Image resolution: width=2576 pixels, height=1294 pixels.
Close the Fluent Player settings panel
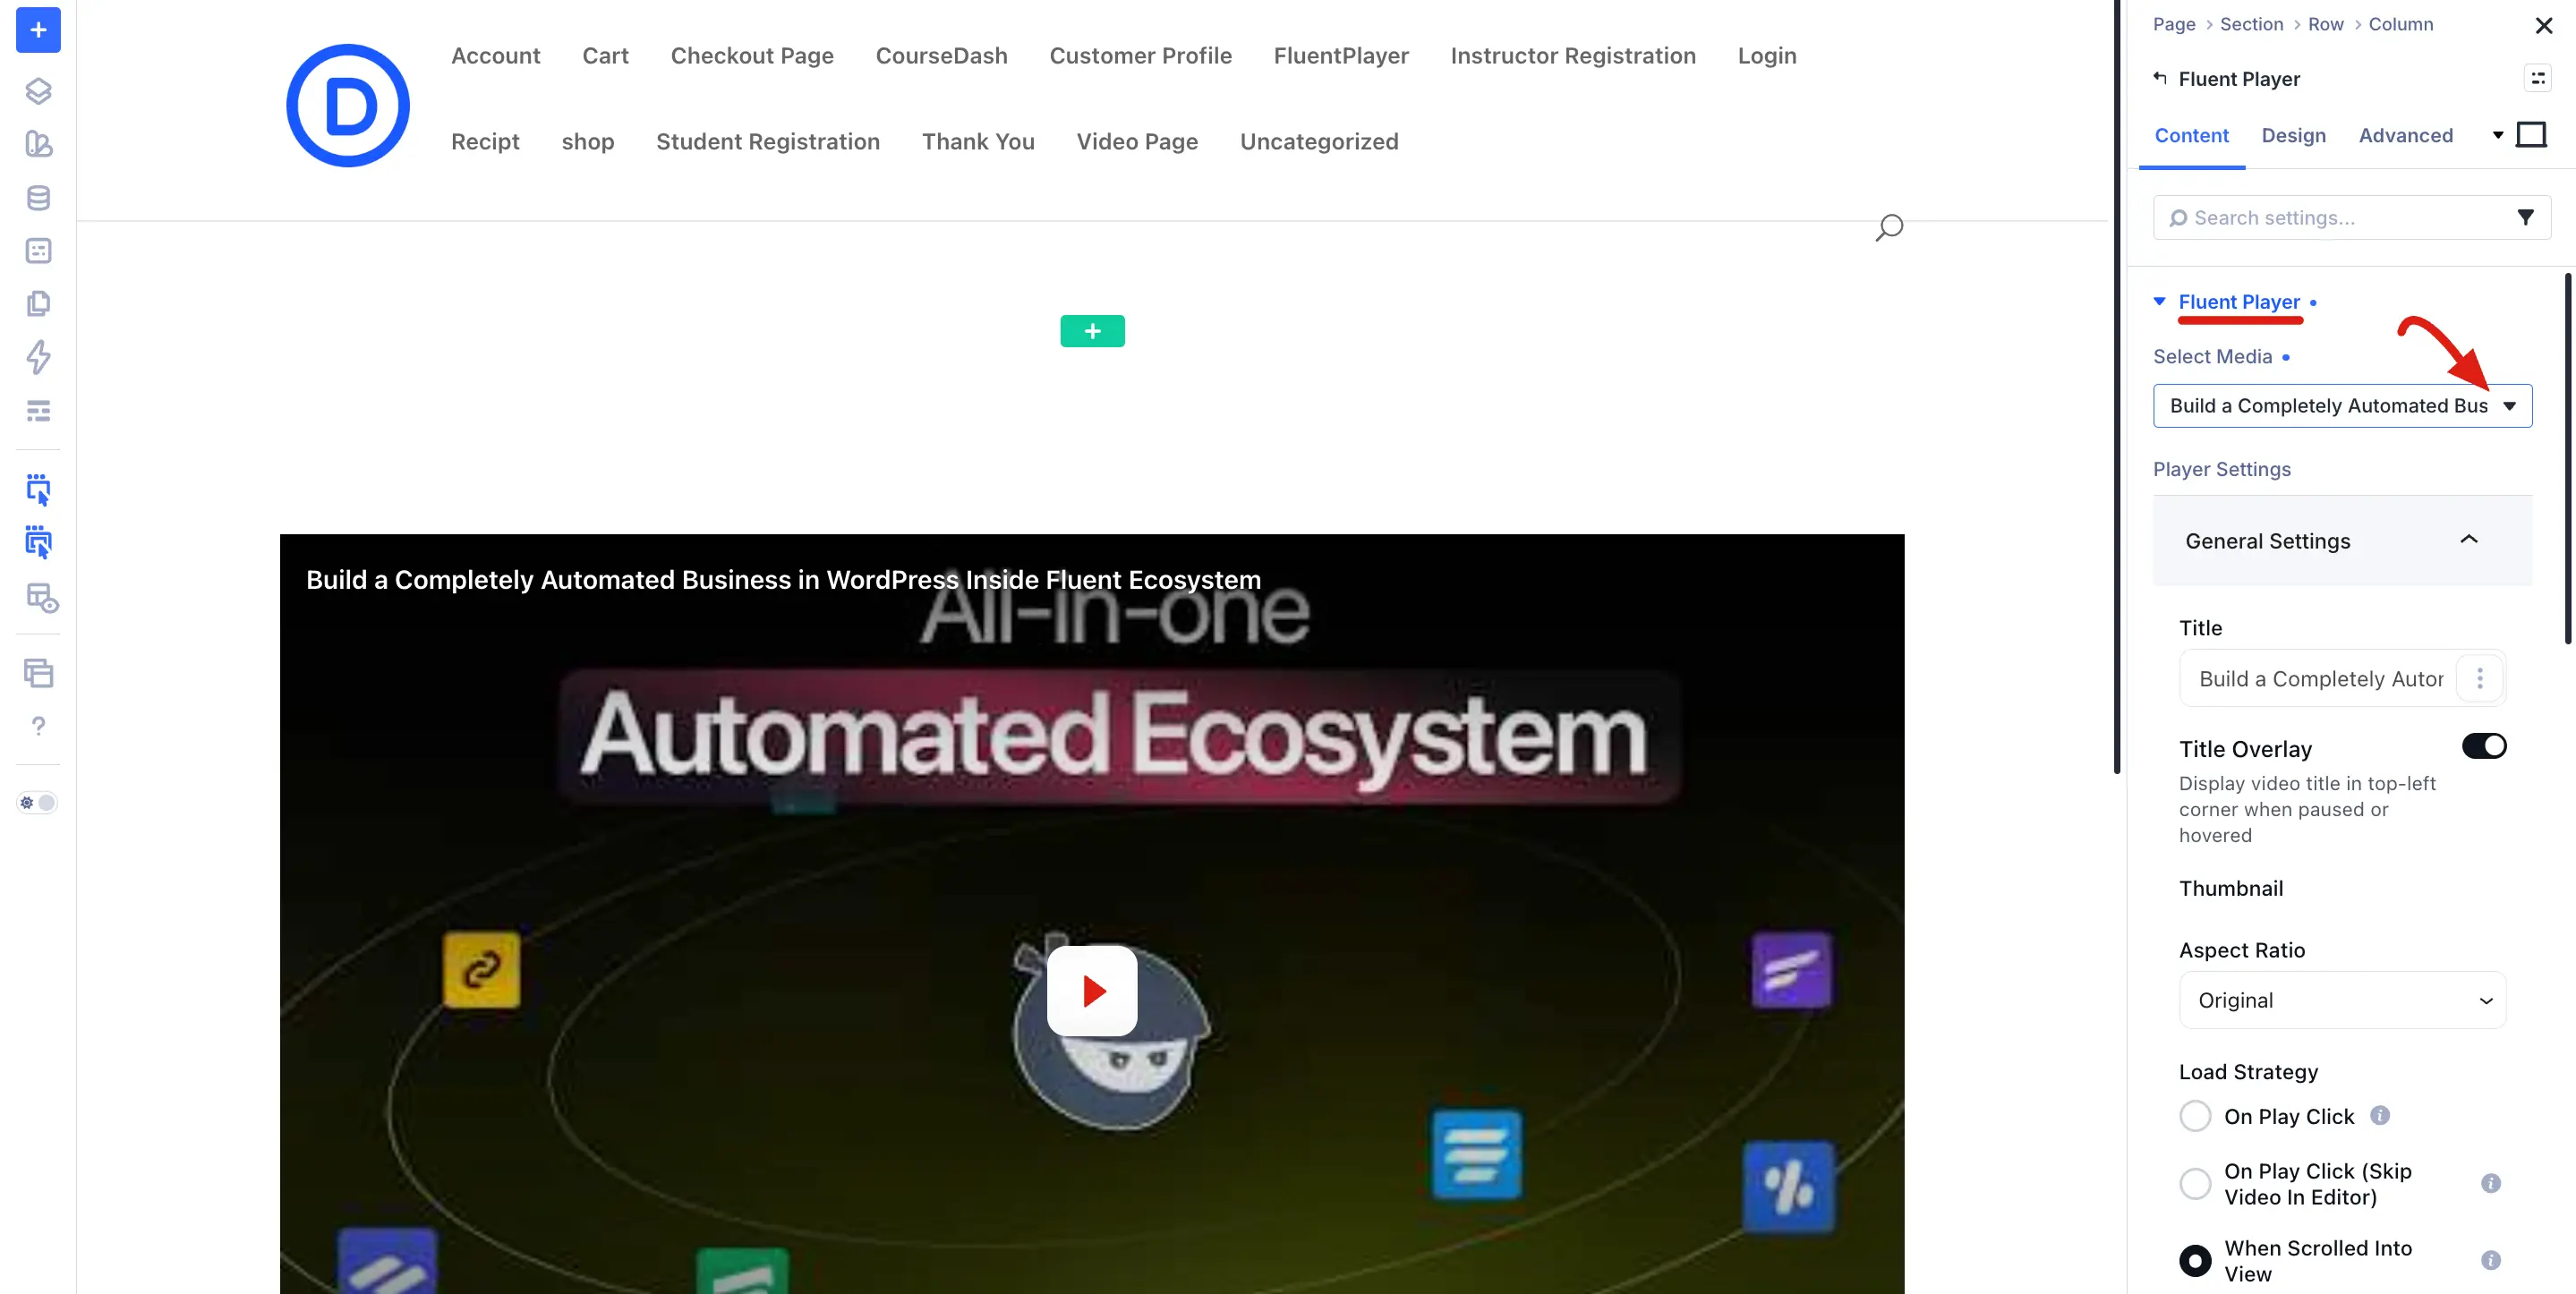pyautogui.click(x=2544, y=25)
